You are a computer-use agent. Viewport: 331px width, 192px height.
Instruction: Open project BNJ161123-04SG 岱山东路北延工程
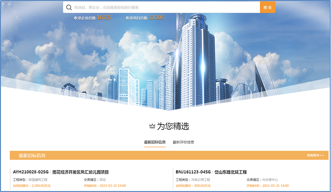click(211, 172)
